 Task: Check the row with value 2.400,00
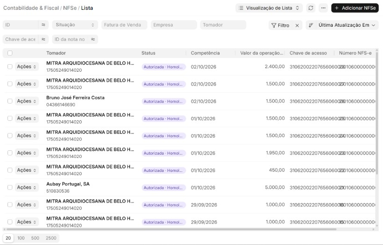point(10,67)
